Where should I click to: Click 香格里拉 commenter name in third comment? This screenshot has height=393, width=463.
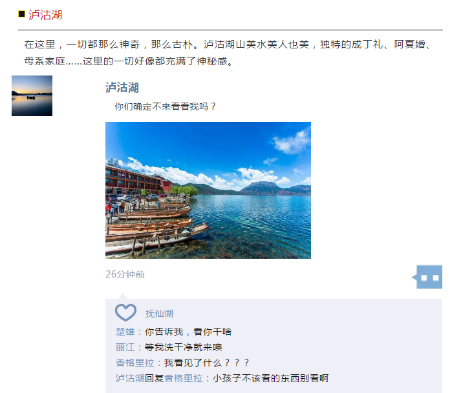pos(135,363)
